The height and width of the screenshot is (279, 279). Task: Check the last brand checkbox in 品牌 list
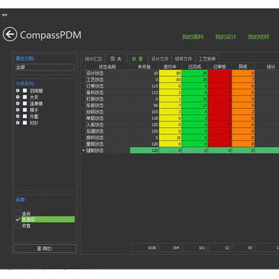(18, 226)
